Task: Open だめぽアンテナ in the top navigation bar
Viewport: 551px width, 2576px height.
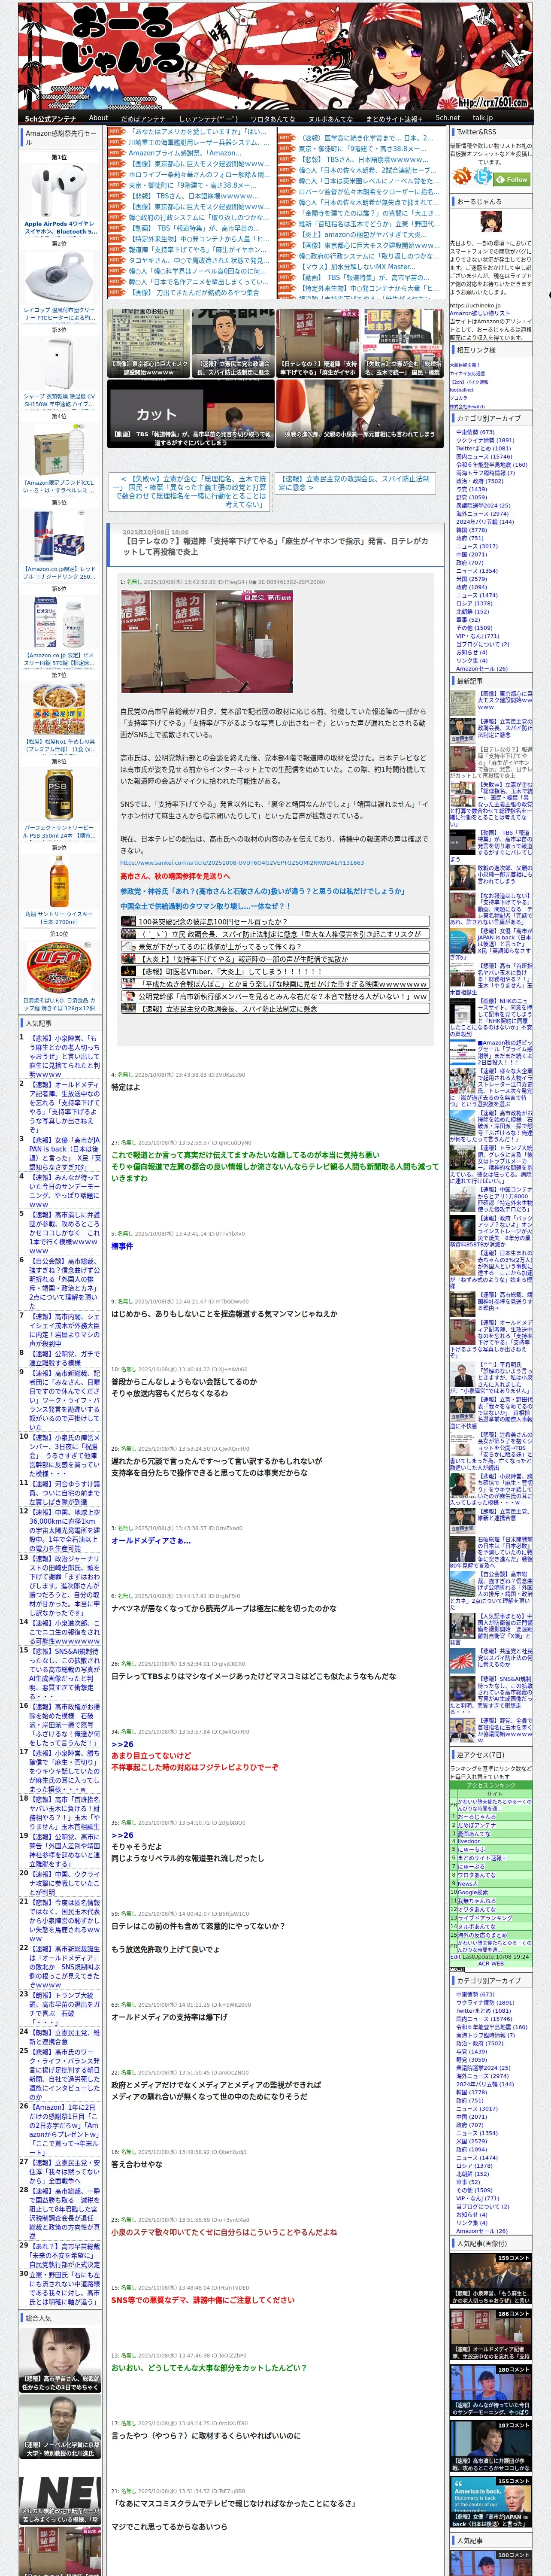Action: 143,118
